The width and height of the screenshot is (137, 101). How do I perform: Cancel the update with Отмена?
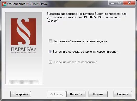point(98,94)
